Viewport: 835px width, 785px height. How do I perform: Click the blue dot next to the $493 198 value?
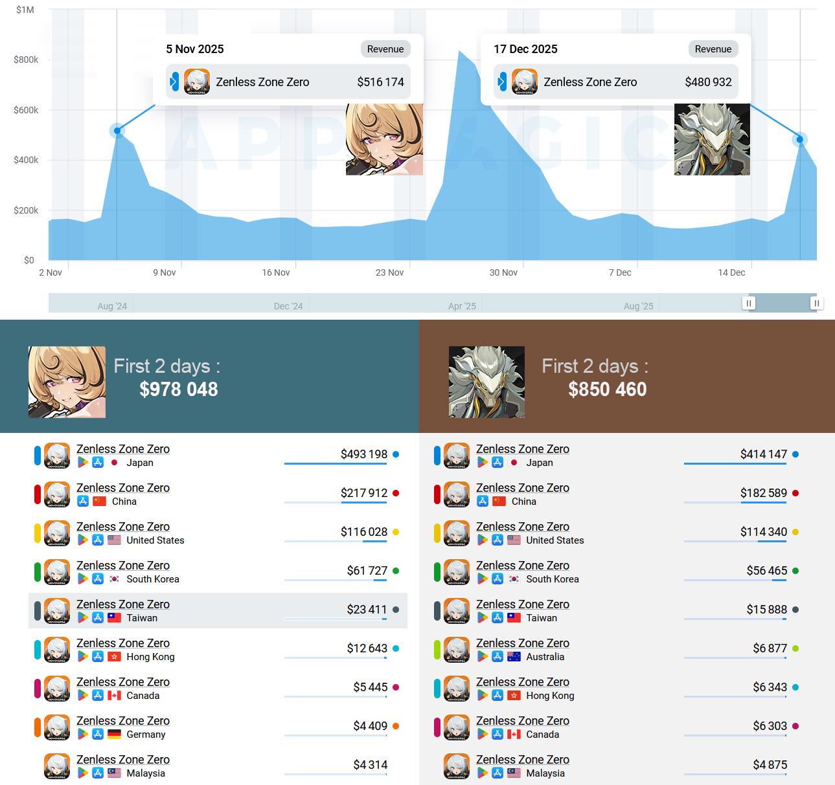tap(396, 454)
